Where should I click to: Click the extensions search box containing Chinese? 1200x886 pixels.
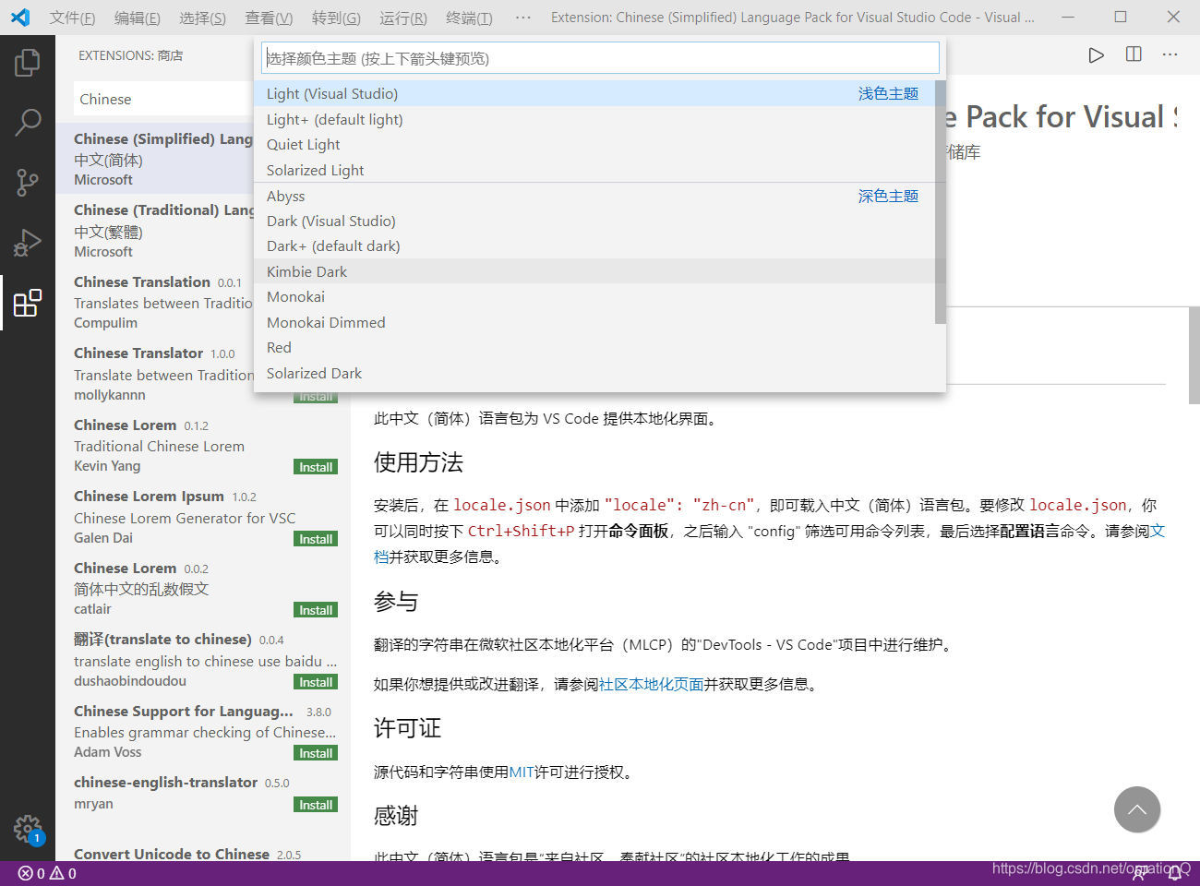[162, 99]
